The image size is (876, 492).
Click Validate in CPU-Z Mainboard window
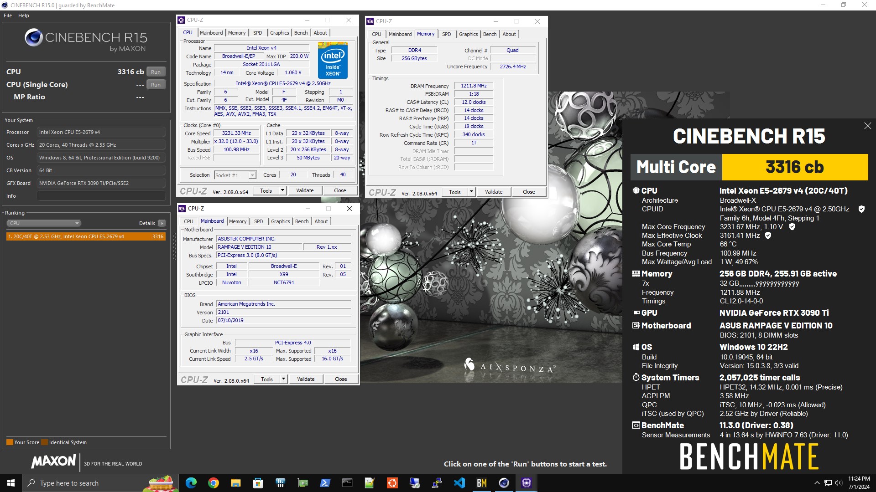pyautogui.click(x=306, y=379)
